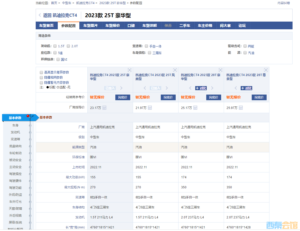Open the calculator icon beside 23.17万 price

click(104, 108)
